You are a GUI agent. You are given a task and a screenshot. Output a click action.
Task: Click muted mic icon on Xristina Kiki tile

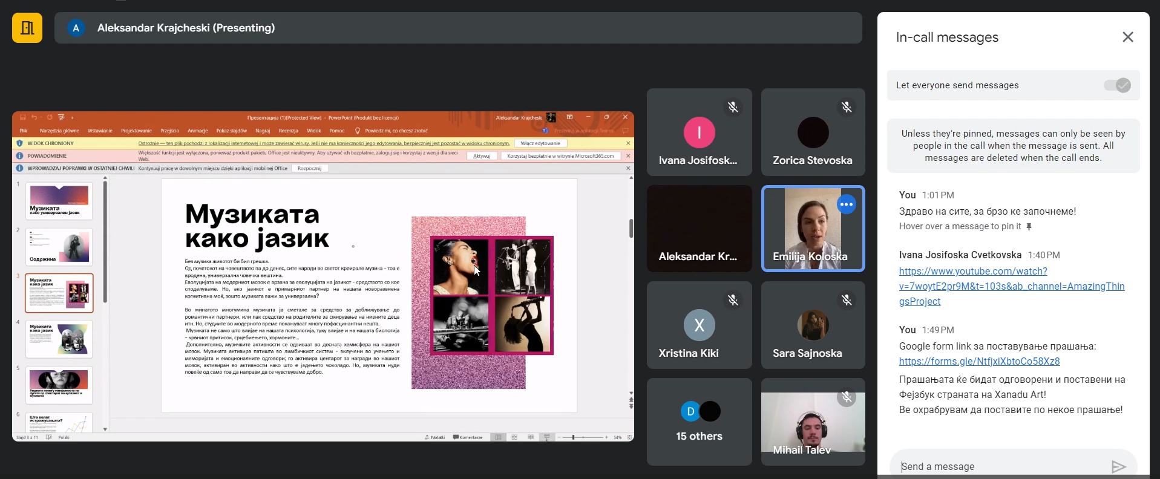[x=733, y=301]
